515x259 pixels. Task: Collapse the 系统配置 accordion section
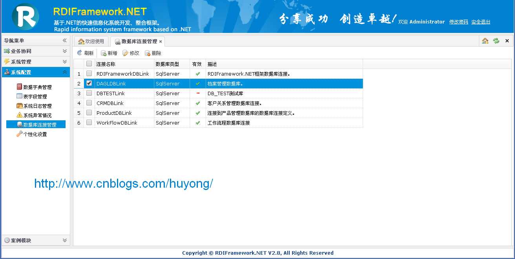65,72
